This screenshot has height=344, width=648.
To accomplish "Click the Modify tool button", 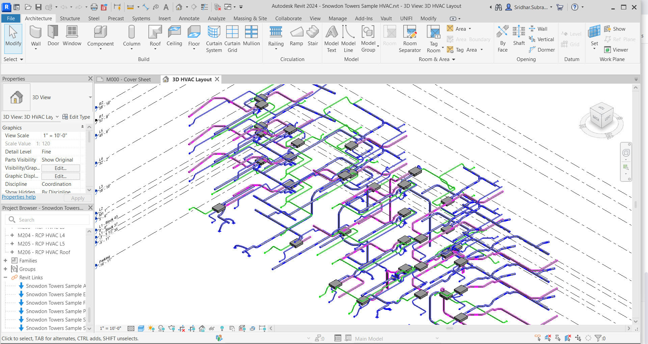I will click(x=13, y=38).
